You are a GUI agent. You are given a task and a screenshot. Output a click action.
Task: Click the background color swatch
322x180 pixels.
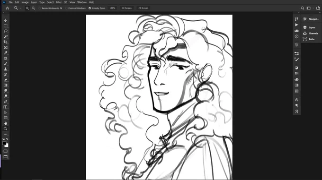[7, 146]
